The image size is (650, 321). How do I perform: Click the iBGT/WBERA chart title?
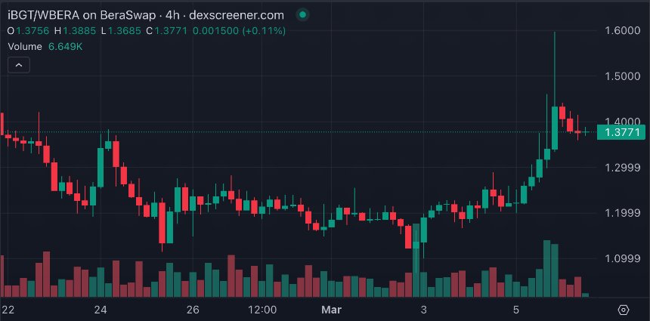pyautogui.click(x=146, y=15)
